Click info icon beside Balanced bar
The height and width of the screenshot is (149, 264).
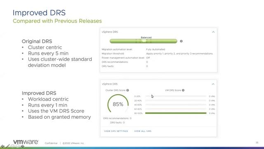[181, 41]
